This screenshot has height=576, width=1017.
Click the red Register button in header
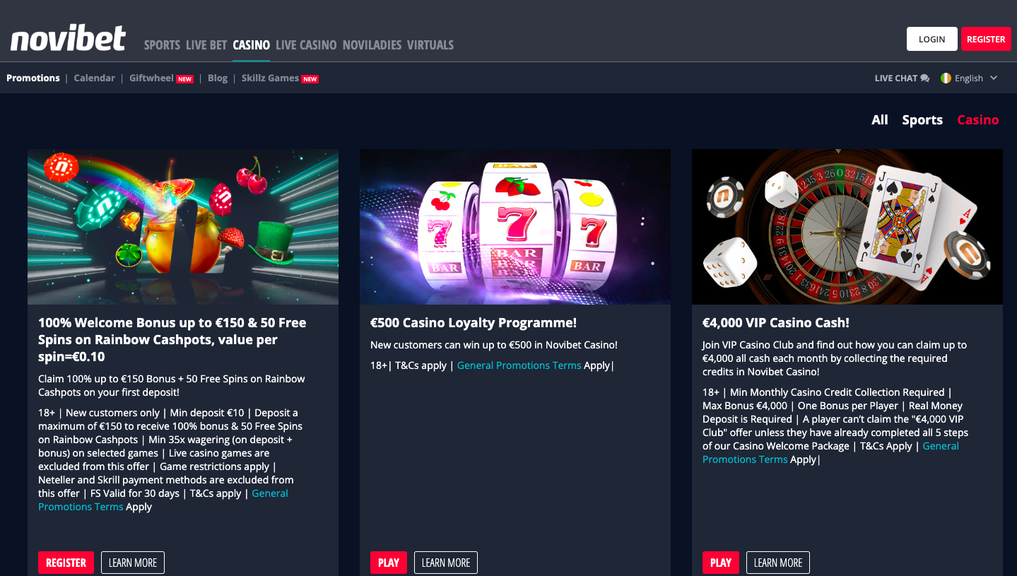point(986,39)
